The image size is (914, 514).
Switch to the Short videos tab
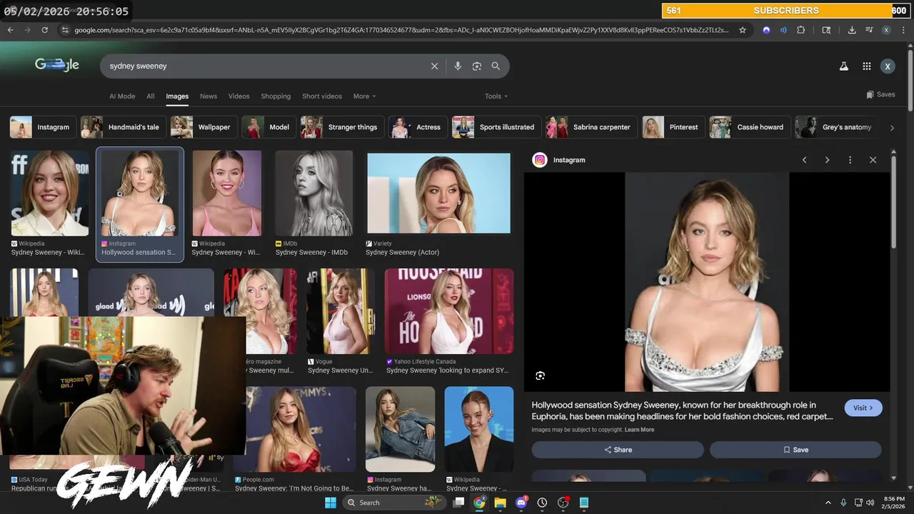(x=322, y=96)
